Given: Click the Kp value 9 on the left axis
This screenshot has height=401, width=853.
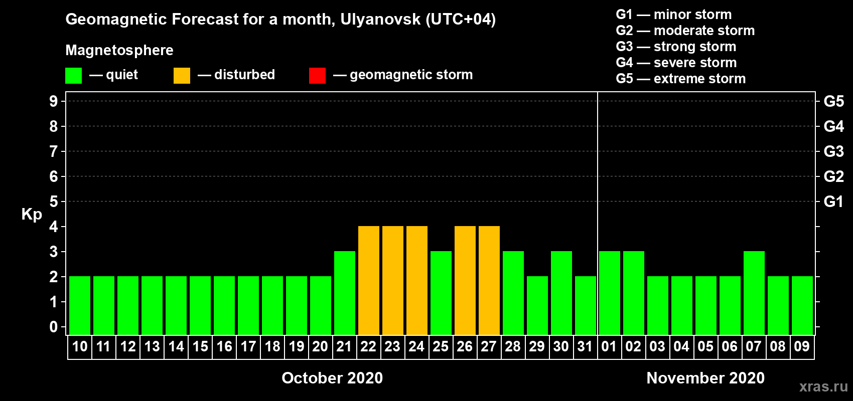Looking at the screenshot, I should click(x=54, y=101).
